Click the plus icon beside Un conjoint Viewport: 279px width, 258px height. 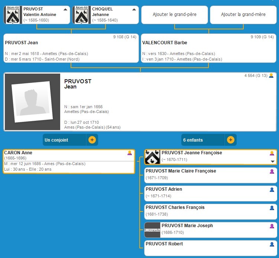coord(92,140)
